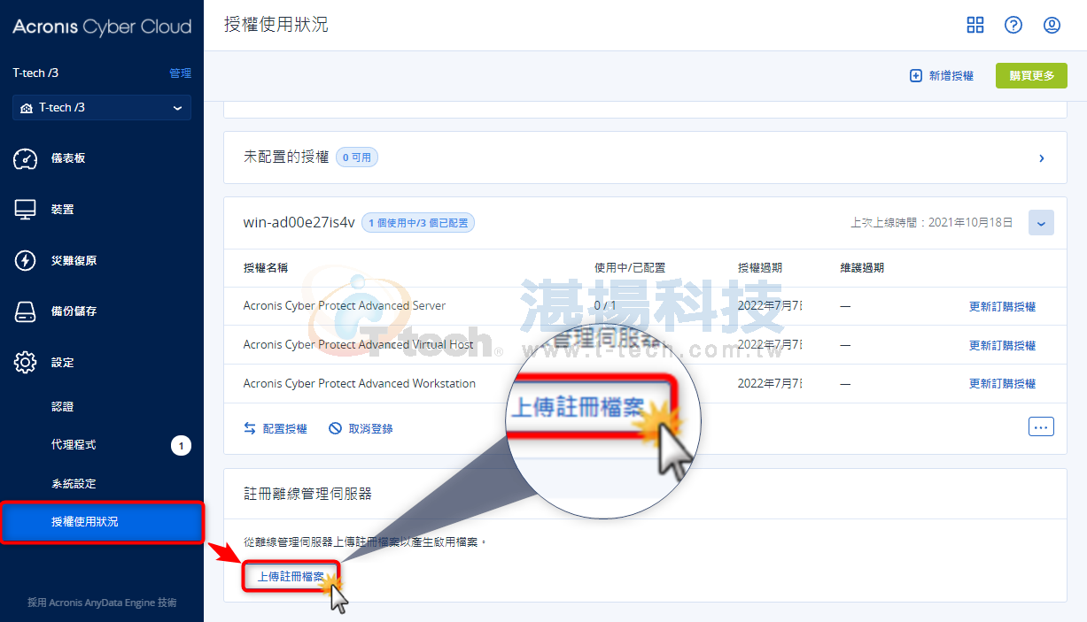This screenshot has width=1087, height=622.
Task: Select Acronis Cyber Protect Advanced Server row text
Action: tap(345, 306)
